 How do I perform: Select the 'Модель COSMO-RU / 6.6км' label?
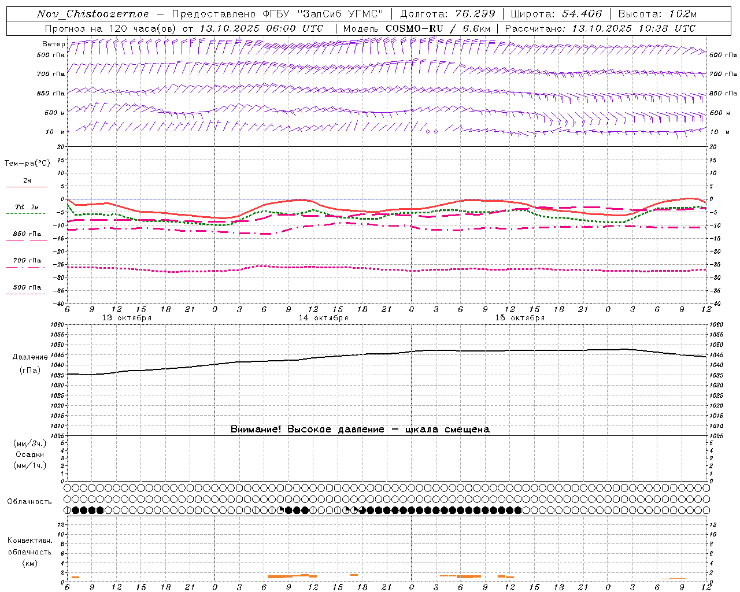click(416, 28)
